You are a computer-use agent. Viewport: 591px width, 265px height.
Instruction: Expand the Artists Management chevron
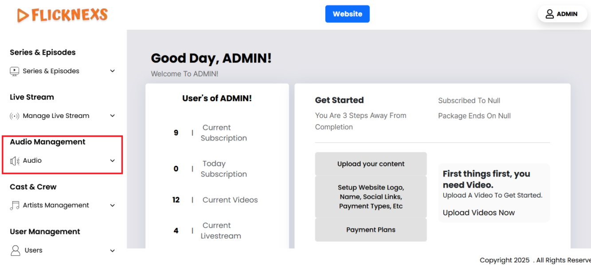[x=113, y=206]
